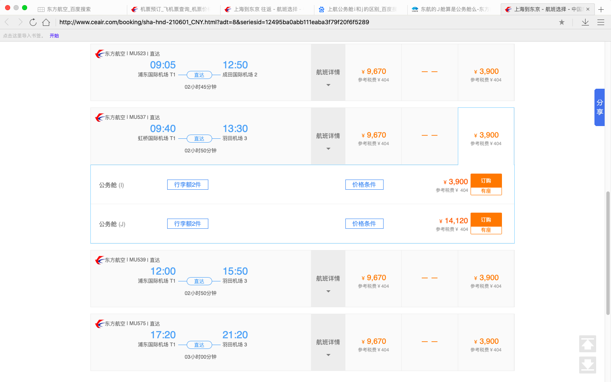Open the downloads icon in the toolbar
Image resolution: width=611 pixels, height=382 pixels.
pyautogui.click(x=585, y=22)
